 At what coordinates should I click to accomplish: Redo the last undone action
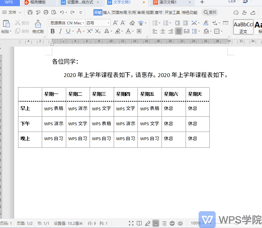pos(72,12)
